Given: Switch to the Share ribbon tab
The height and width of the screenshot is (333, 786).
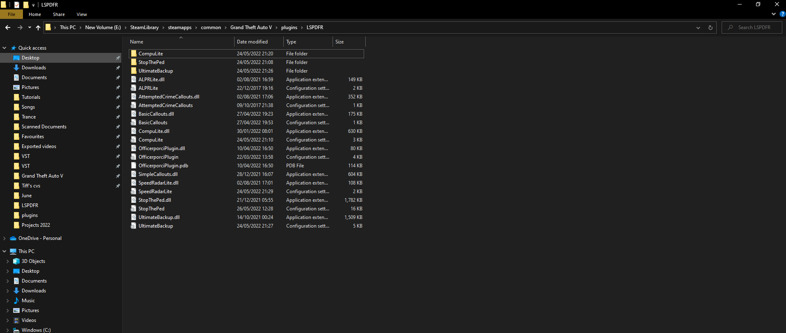Looking at the screenshot, I should pos(59,14).
